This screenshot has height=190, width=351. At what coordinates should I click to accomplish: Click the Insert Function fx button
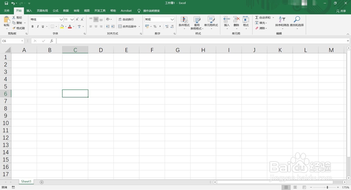[52, 41]
